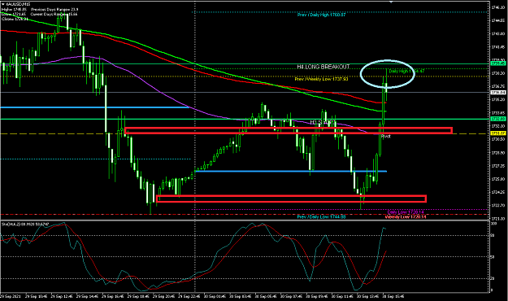Image resolution: width=508 pixels, height=301 pixels.
Task: Click the 1743.00 price scale value
Action: 497,33
